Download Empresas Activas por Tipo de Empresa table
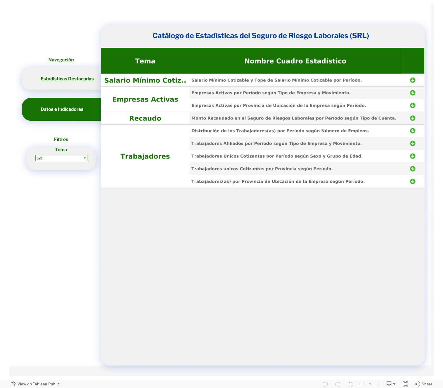Image resolution: width=443 pixels, height=388 pixels. [413, 93]
